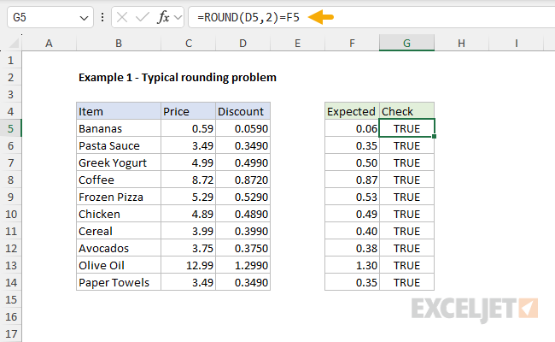Click the 'Expected' header cell
Screen dimensions: 555x342
click(x=352, y=111)
